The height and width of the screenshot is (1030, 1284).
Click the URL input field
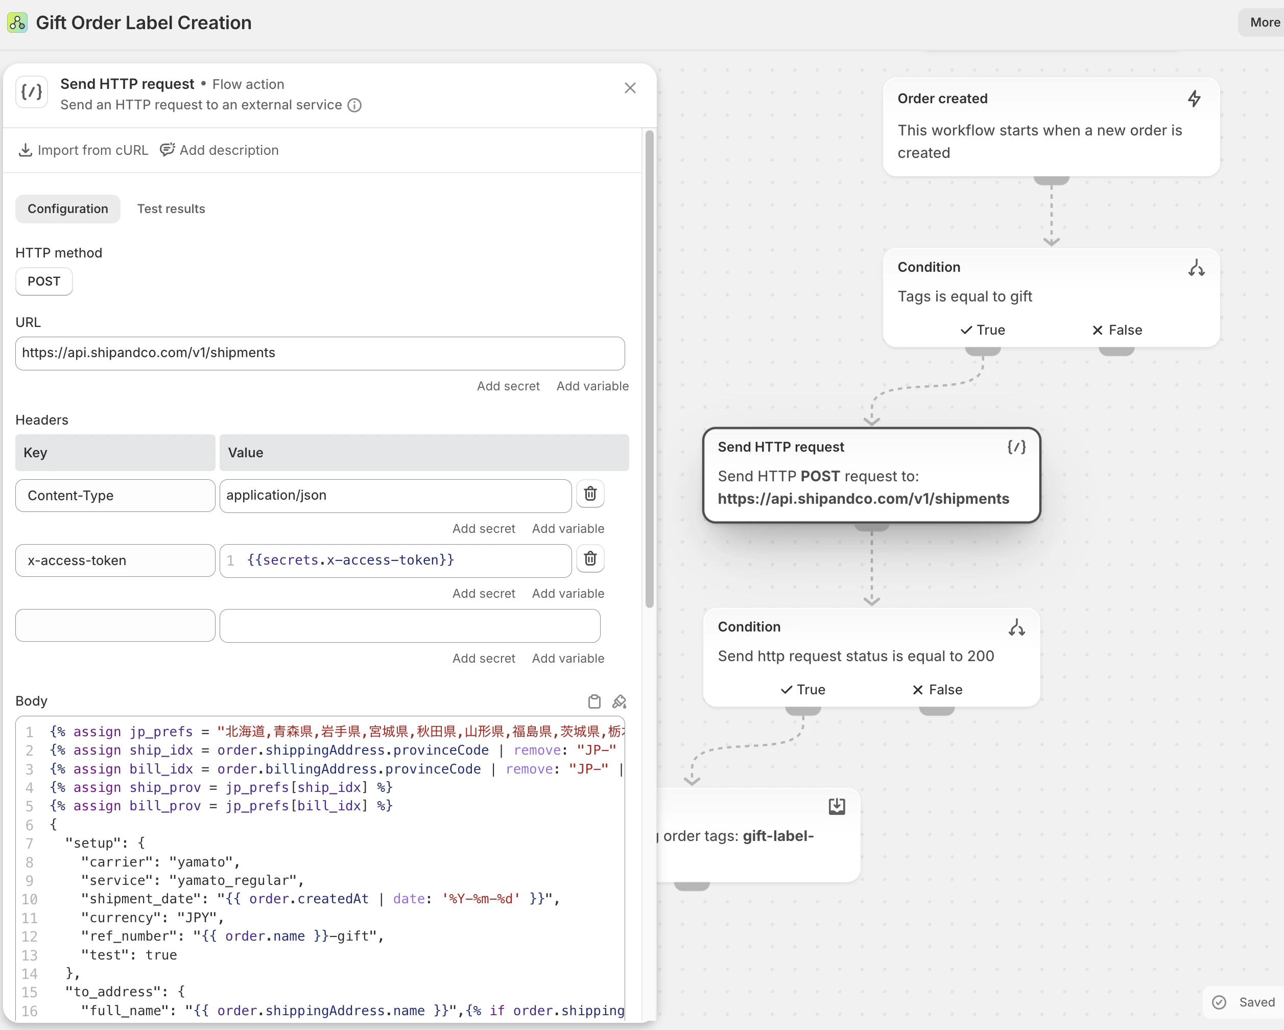(x=320, y=353)
